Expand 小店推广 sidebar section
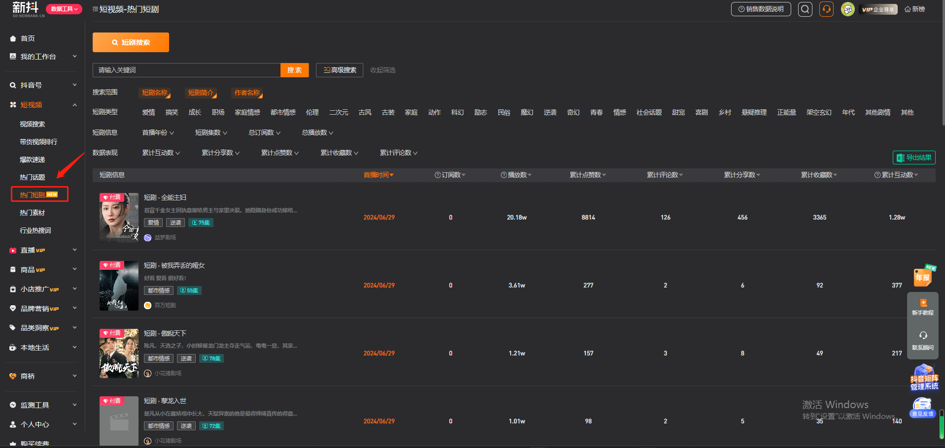Image resolution: width=945 pixels, height=448 pixels. point(43,289)
